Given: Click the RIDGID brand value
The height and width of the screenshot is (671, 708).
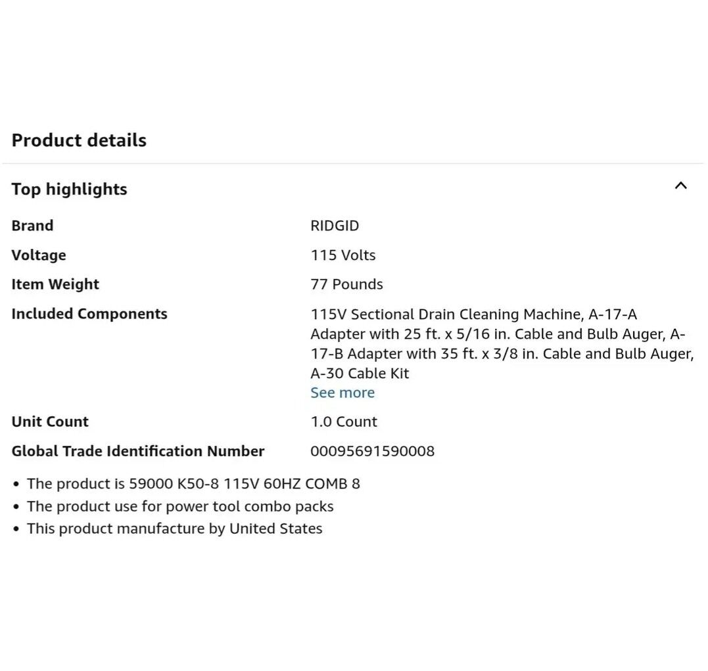Looking at the screenshot, I should point(335,226).
